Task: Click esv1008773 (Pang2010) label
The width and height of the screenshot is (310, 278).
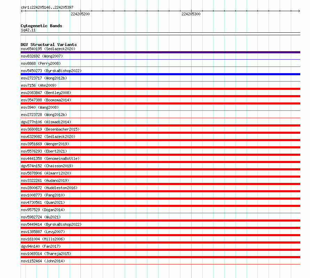Action: (x=43, y=195)
